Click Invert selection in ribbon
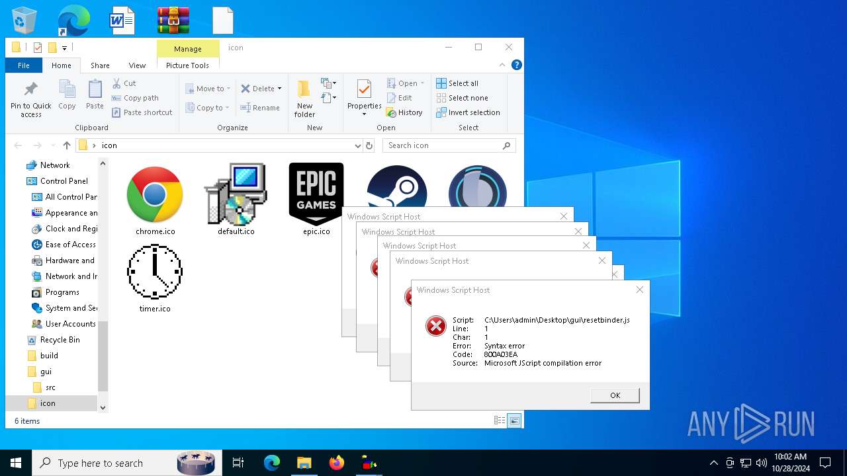847x476 pixels. (x=468, y=112)
